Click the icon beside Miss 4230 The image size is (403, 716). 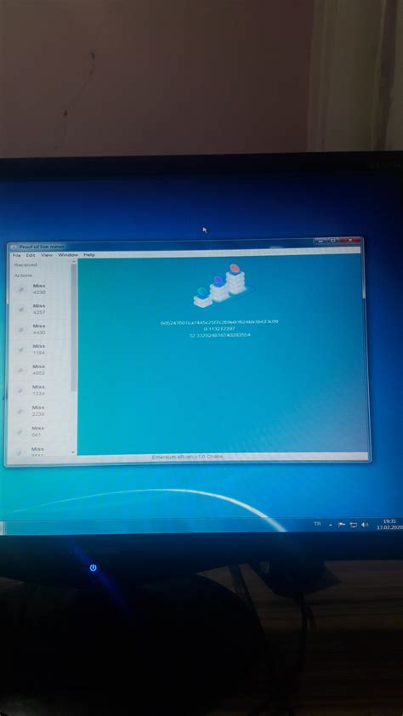20,289
